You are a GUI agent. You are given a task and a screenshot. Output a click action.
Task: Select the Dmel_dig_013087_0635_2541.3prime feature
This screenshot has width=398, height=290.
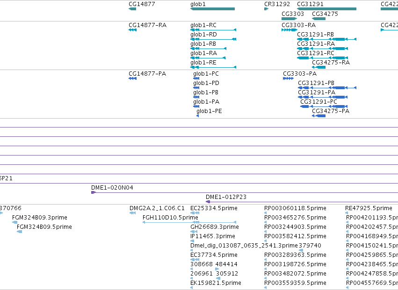click(x=191, y=250)
